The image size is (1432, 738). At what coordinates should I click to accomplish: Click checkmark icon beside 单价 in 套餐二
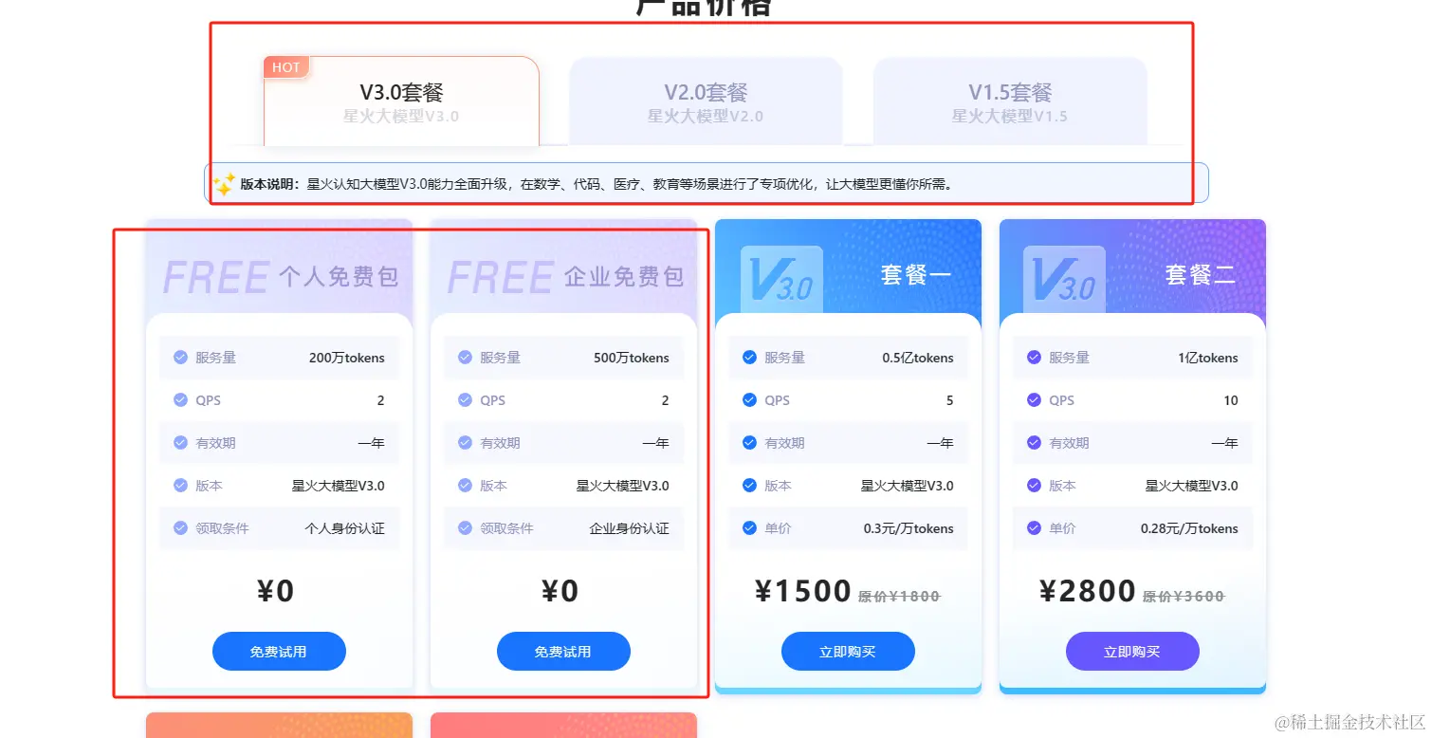point(1034,528)
